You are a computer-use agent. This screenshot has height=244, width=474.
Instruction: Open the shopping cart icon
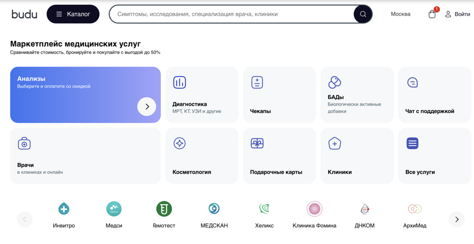click(x=432, y=14)
